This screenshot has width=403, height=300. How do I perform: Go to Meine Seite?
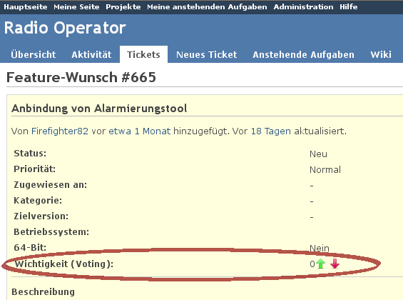[76, 6]
